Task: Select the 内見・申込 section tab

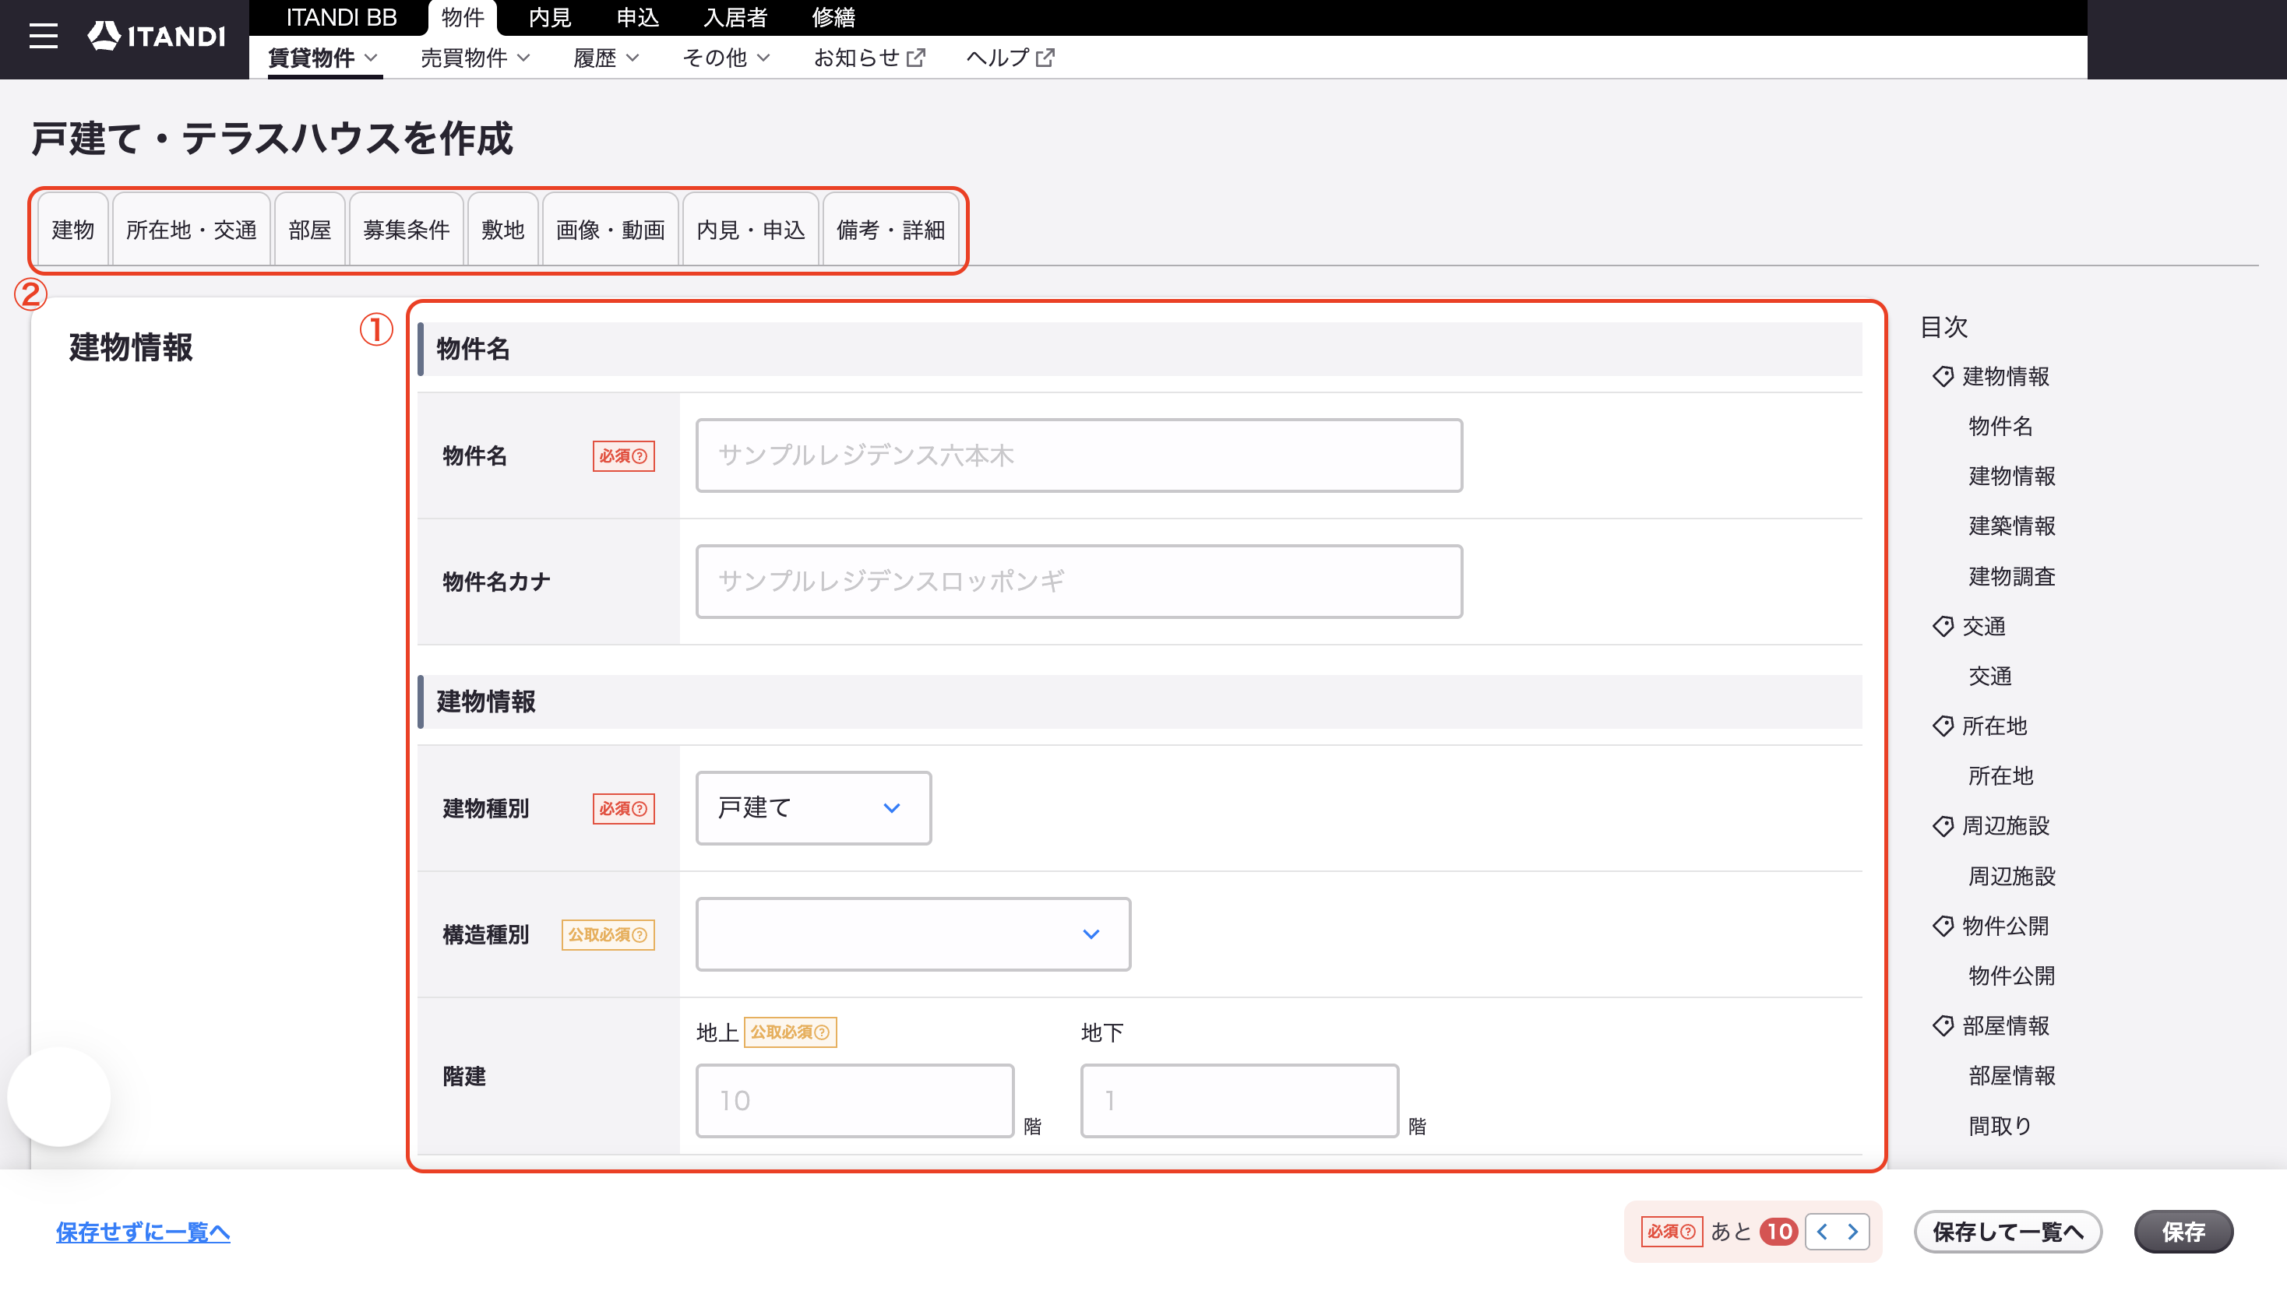Action: (x=750, y=230)
